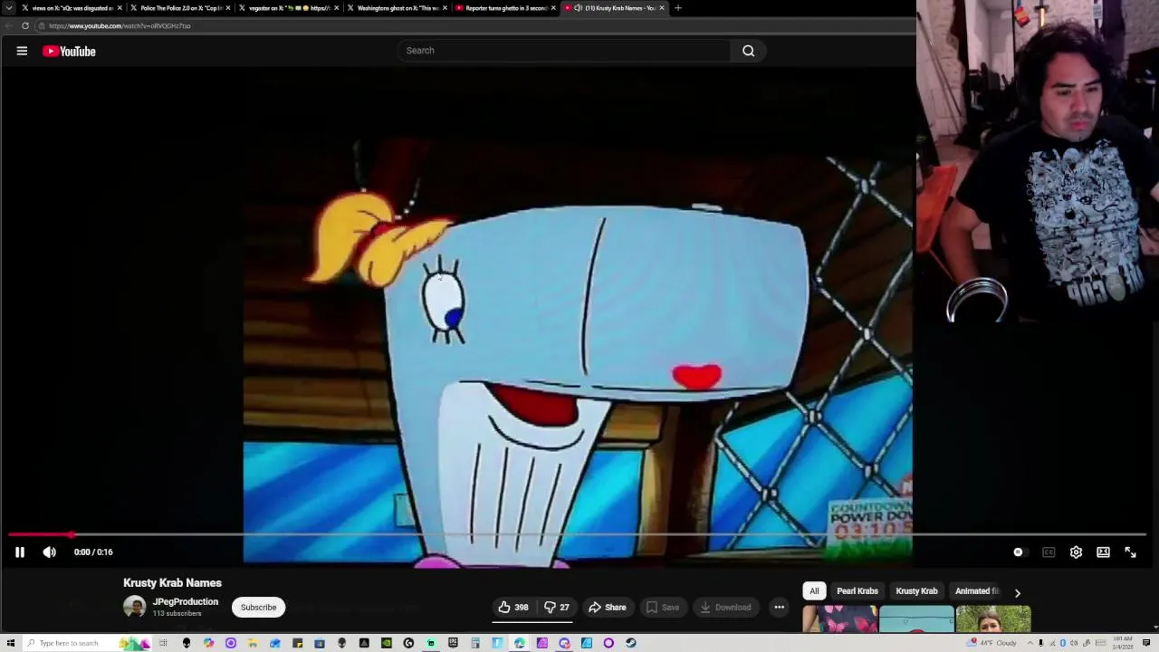
Task: Reload the page in the browser
Action: (x=25, y=26)
